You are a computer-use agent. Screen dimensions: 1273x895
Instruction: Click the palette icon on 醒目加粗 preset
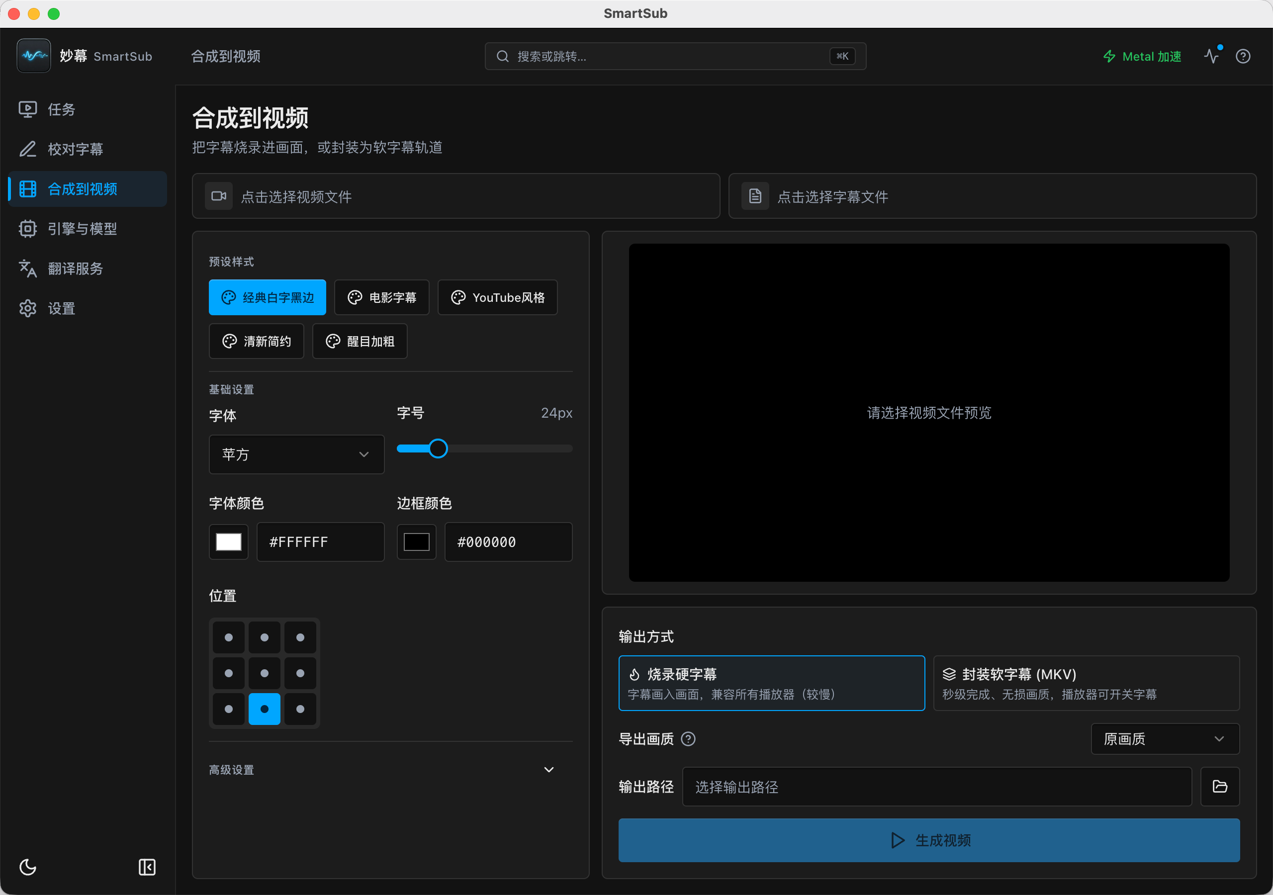(x=333, y=341)
